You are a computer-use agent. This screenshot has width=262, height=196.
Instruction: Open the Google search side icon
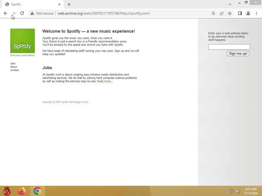[213, 13]
